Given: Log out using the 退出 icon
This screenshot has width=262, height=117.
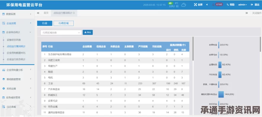Looking at the screenshot, I should pos(252,5).
